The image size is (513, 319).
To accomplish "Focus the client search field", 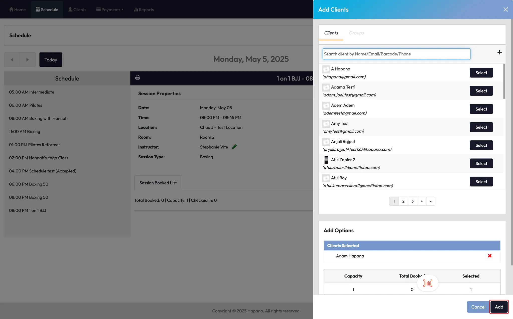I will click(x=396, y=54).
